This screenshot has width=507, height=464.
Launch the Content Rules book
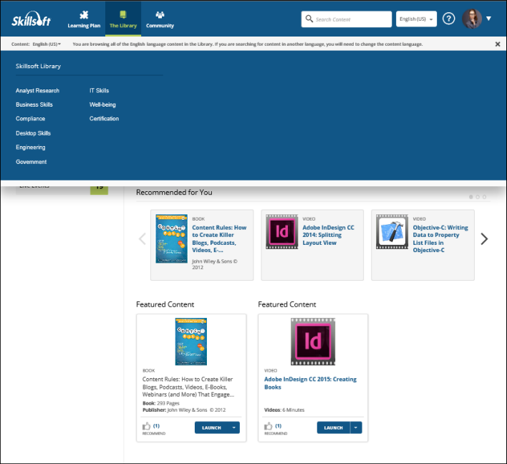click(211, 427)
